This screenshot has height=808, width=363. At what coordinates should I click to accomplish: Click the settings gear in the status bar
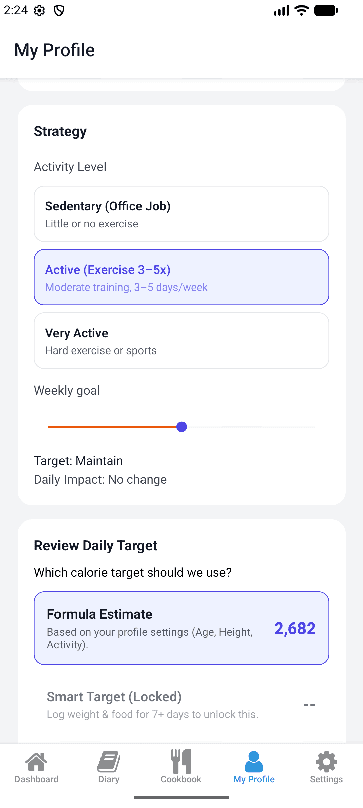click(39, 10)
